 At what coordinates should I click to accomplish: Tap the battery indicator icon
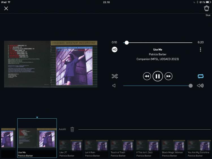[208, 2]
